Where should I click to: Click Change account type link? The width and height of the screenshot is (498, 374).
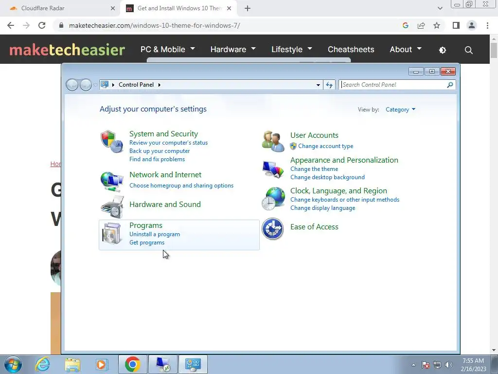(325, 146)
